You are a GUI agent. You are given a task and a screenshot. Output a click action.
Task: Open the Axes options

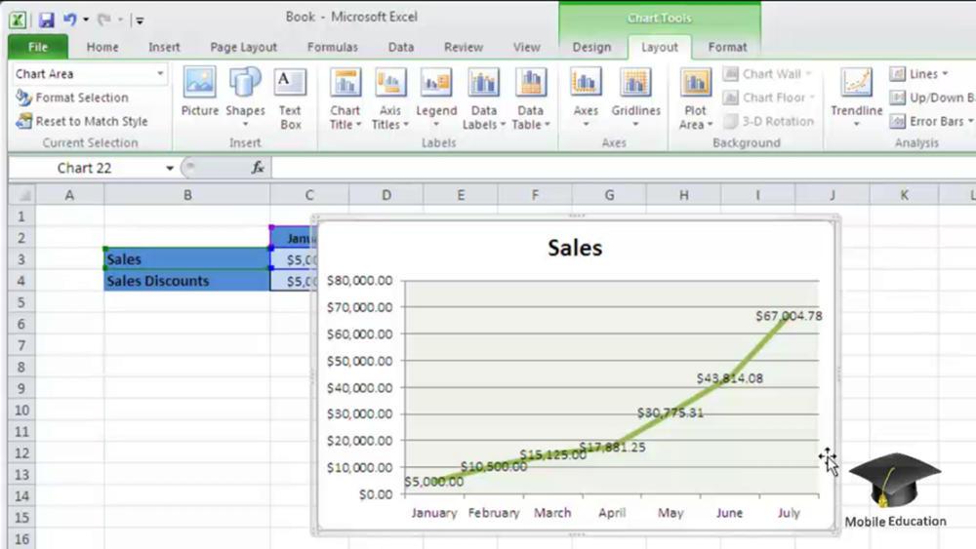[586, 98]
